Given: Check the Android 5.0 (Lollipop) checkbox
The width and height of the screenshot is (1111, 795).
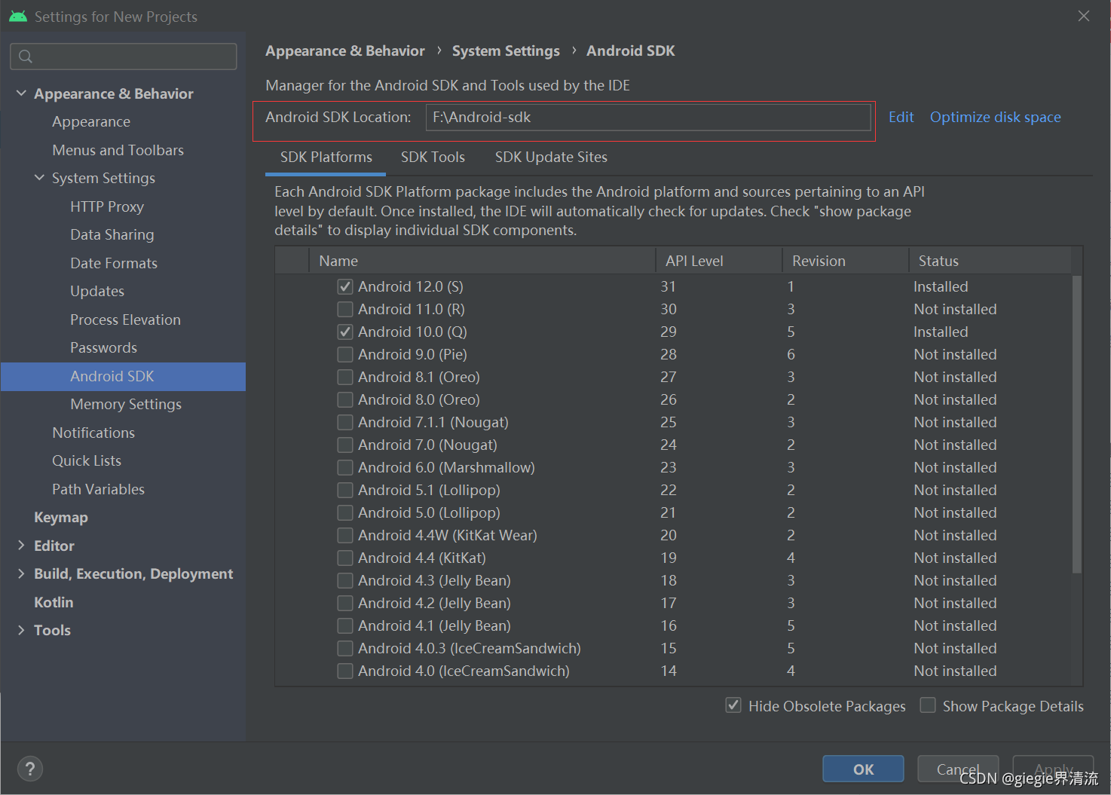Looking at the screenshot, I should [345, 513].
